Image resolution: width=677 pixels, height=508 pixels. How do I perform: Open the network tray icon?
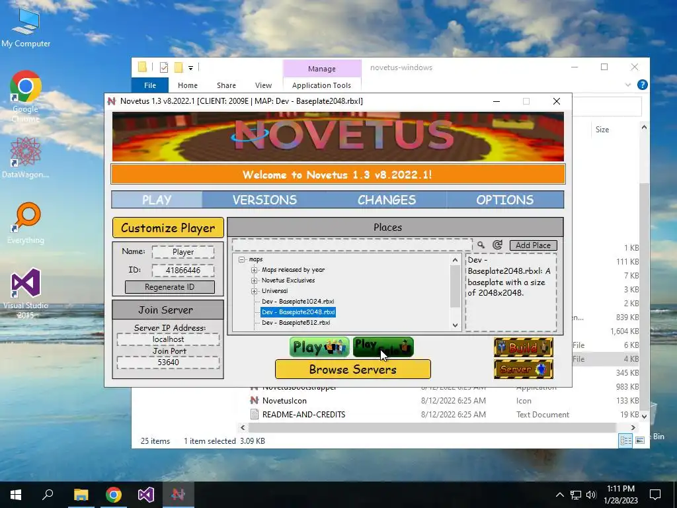click(x=576, y=495)
